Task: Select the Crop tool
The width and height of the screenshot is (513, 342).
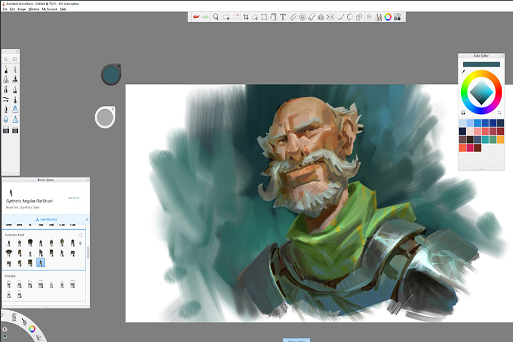Action: (x=246, y=17)
